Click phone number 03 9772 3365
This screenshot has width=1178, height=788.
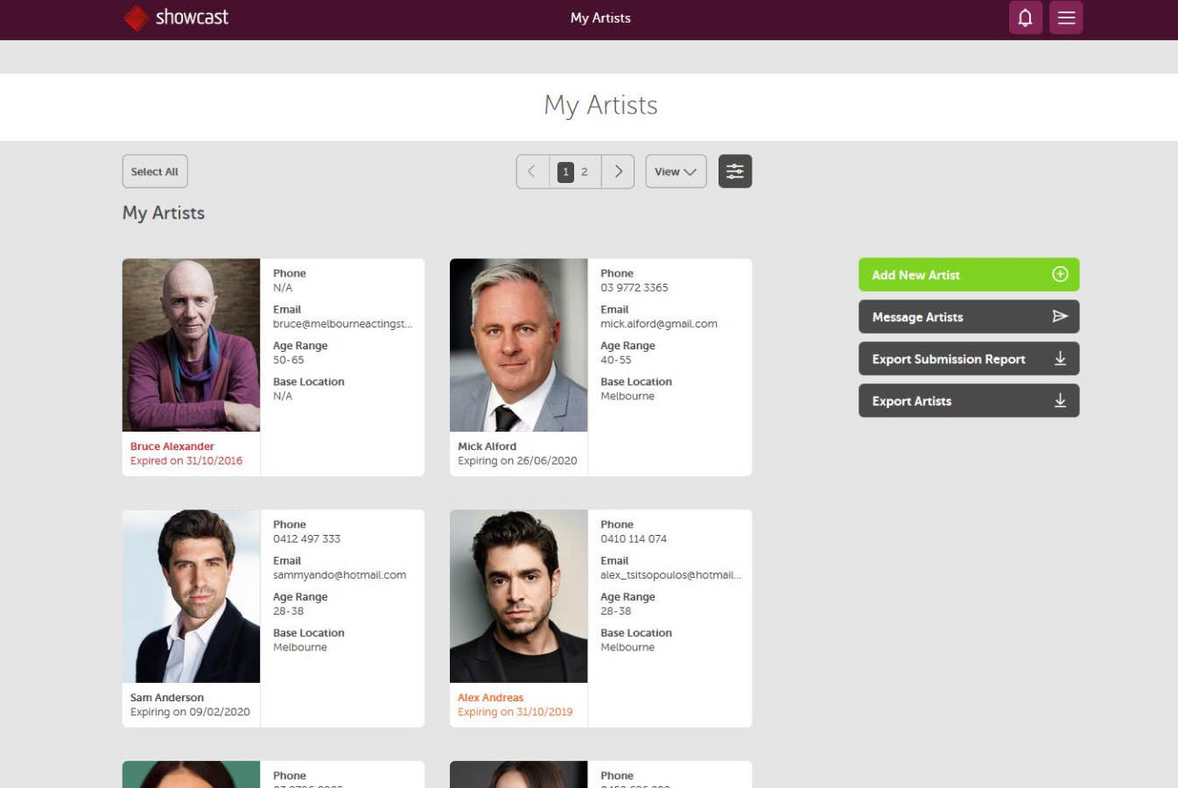(x=635, y=288)
